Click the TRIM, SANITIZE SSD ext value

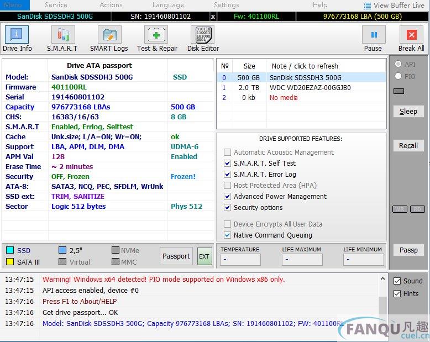point(78,197)
